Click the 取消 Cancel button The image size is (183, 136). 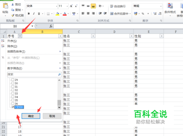coord(52,116)
